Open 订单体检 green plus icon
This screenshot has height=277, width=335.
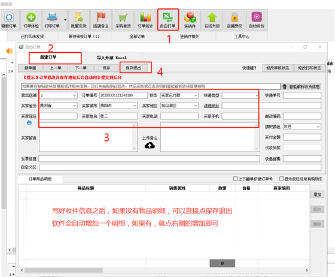click(31, 17)
